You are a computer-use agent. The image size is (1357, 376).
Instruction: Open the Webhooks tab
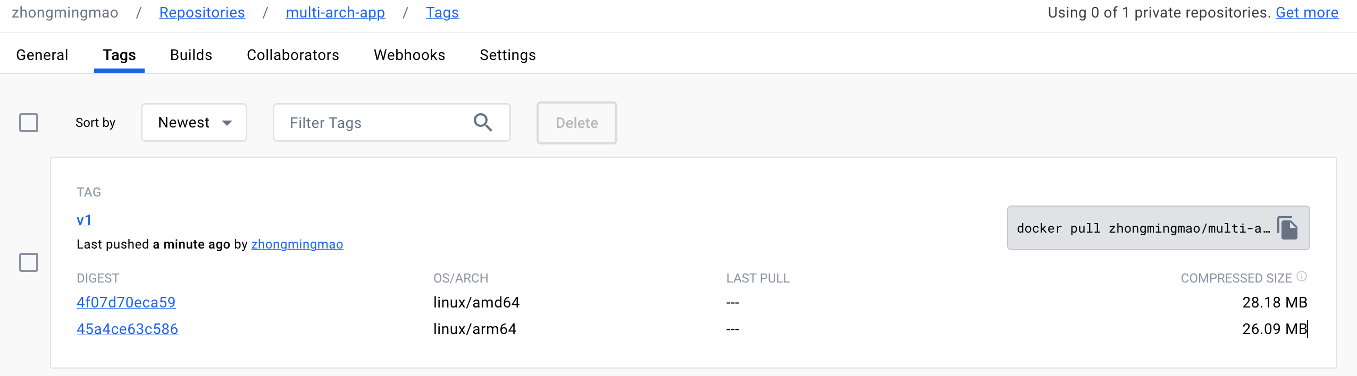pos(409,55)
